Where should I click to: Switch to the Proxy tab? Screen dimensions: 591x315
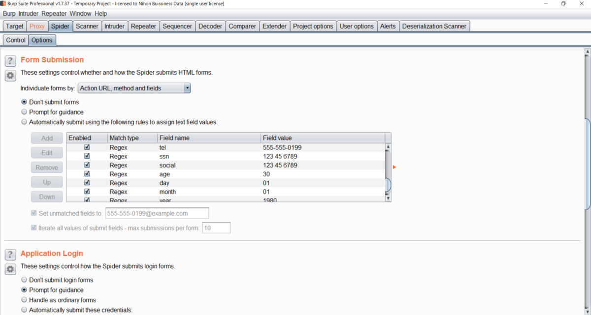click(x=37, y=26)
